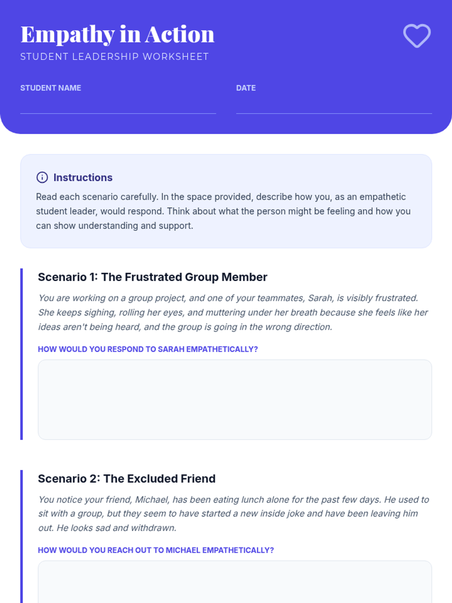452x603 pixels.
Task: Click the "Date" field label
Action: tap(246, 88)
